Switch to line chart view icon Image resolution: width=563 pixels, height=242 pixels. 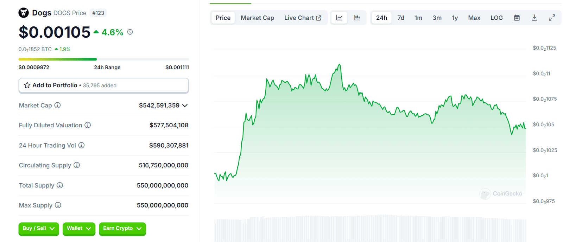[x=339, y=18]
